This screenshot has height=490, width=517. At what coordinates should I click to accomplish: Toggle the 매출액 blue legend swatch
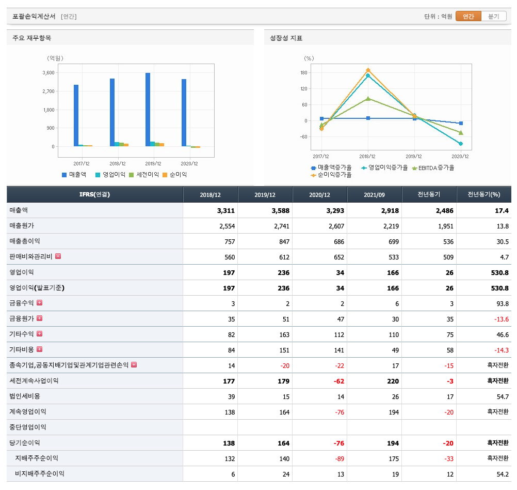pos(64,175)
